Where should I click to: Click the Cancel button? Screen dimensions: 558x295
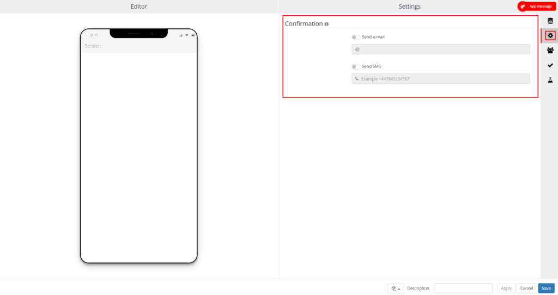[527, 288]
